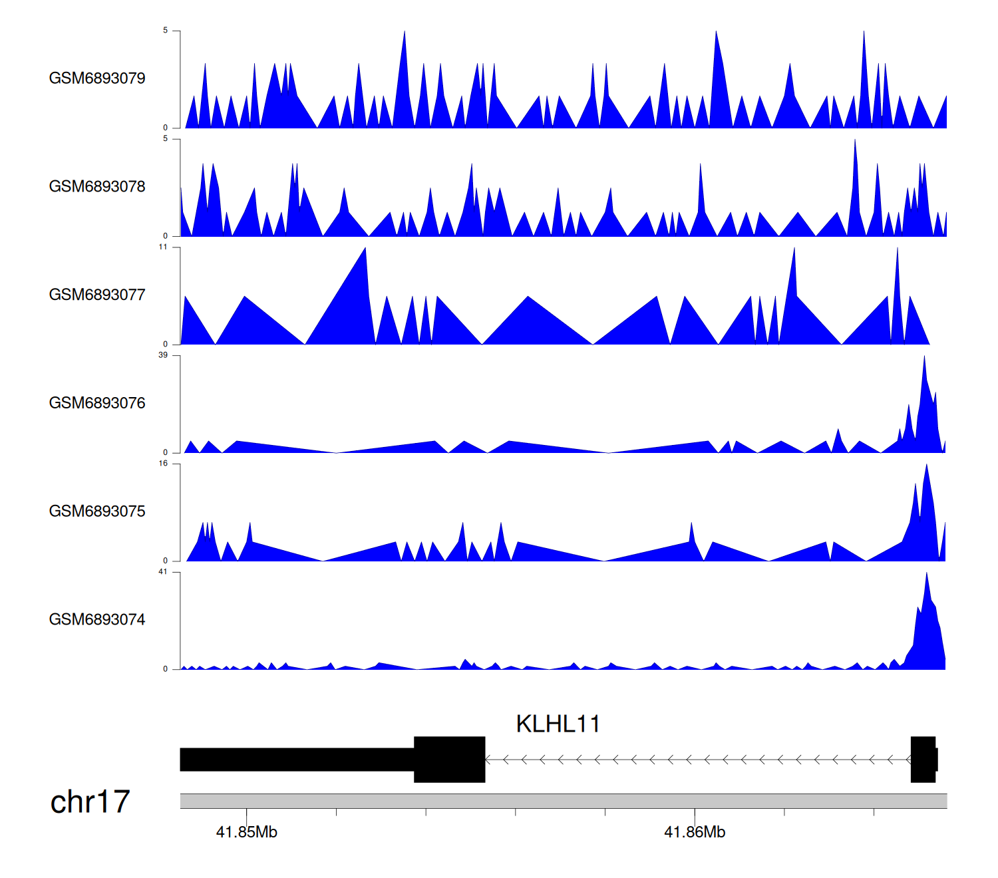998x878 pixels.
Task: Select the GSM6893078 track label
Action: (x=97, y=187)
